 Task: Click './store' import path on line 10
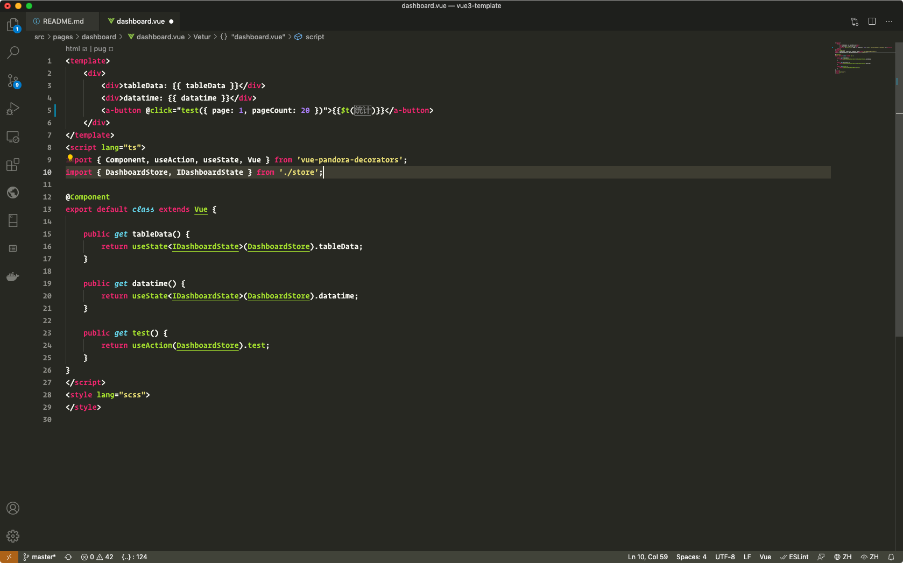coord(299,172)
